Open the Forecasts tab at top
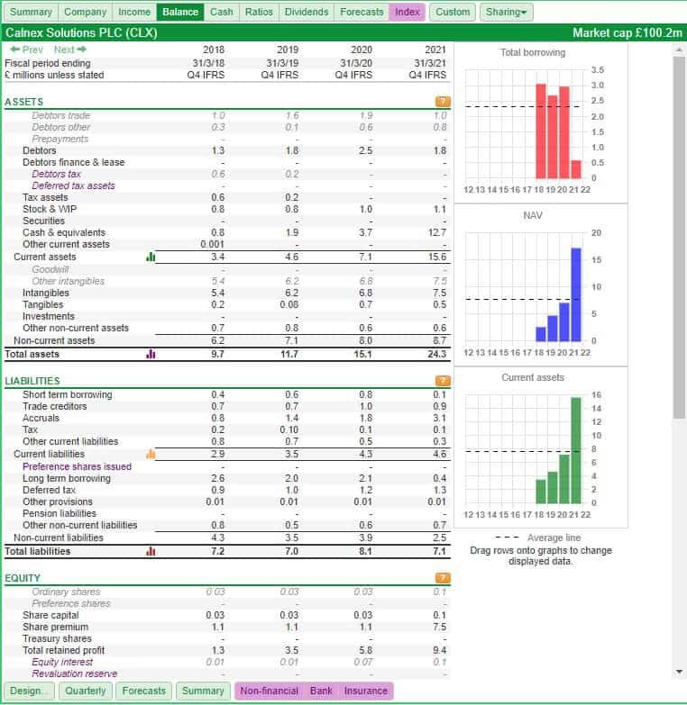687x705 pixels. (x=362, y=12)
